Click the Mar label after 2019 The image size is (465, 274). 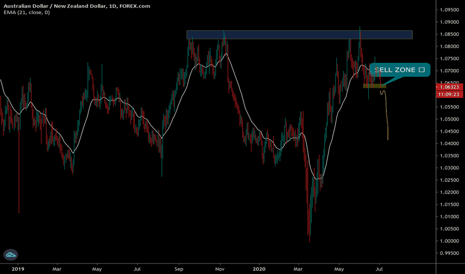57,269
